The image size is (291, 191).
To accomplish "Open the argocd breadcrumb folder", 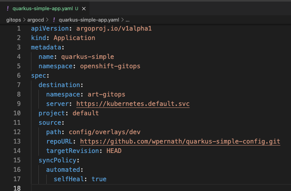I will click(36, 20).
